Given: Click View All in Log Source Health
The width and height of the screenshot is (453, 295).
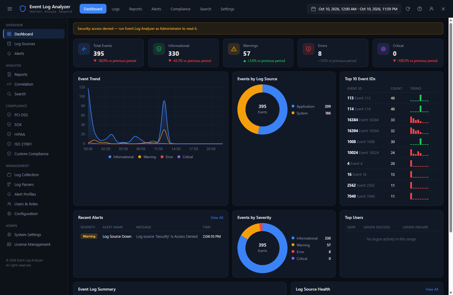Looking at the screenshot, I should (x=432, y=289).
